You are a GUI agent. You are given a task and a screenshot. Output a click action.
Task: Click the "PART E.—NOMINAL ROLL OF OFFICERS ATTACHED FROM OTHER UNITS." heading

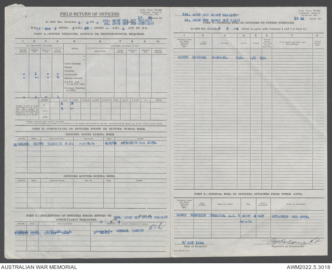coord(248,194)
